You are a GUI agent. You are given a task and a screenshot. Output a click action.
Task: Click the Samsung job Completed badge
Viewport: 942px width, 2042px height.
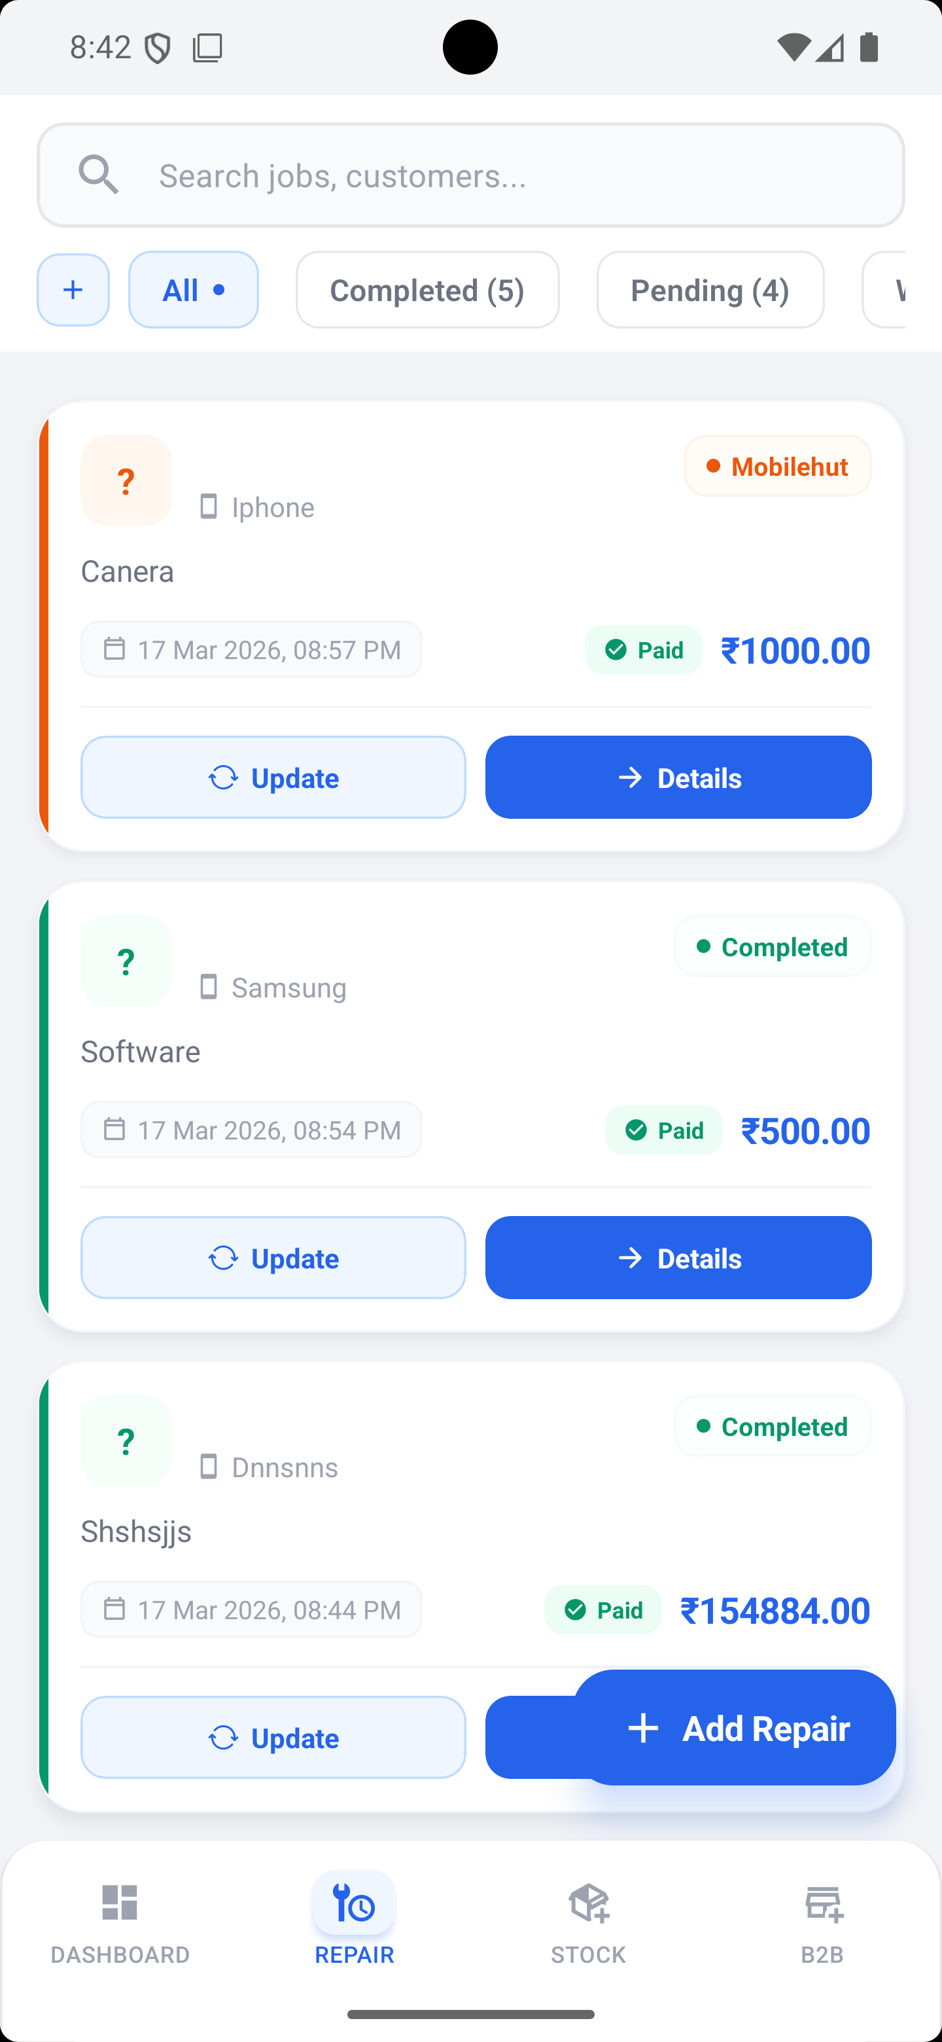(x=773, y=946)
